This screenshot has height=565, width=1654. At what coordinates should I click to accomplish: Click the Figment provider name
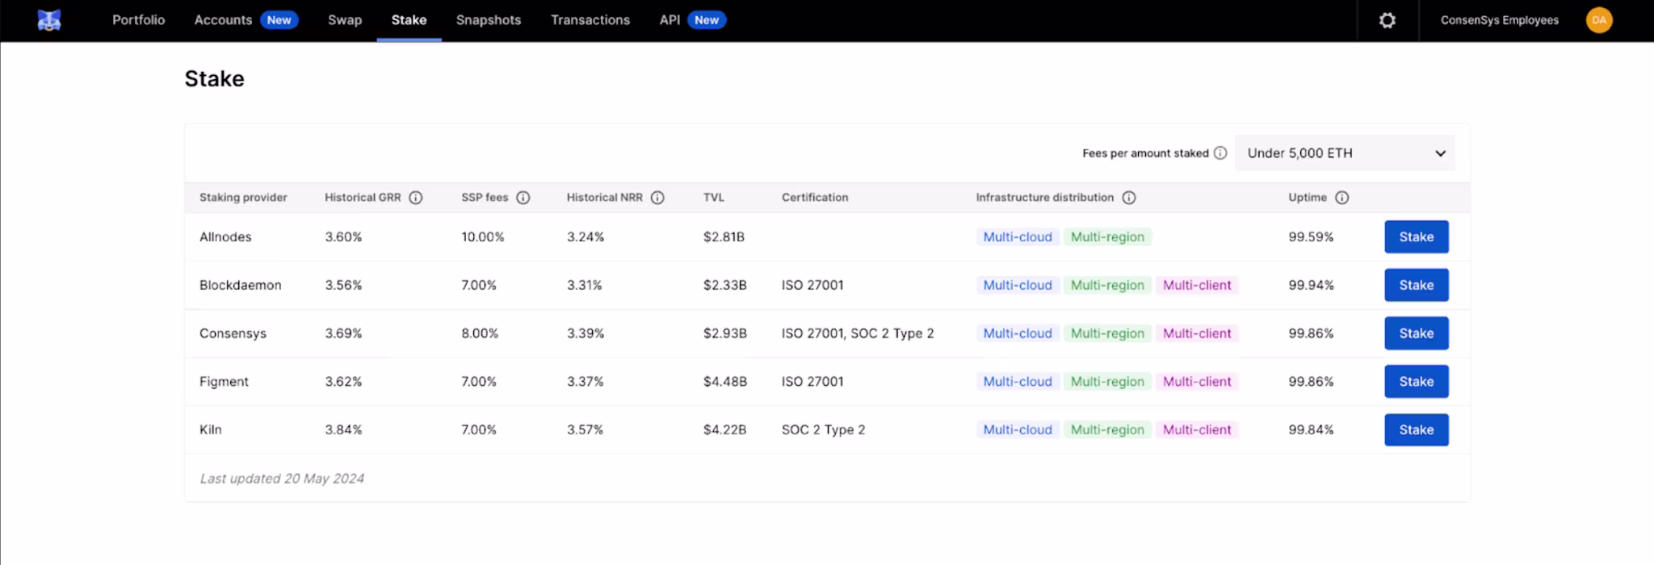224,382
